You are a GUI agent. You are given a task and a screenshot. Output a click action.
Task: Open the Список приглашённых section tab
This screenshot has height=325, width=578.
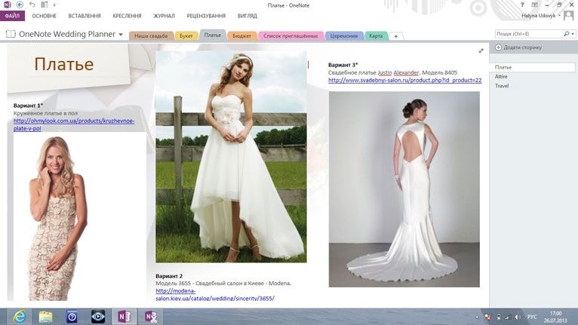pos(291,35)
